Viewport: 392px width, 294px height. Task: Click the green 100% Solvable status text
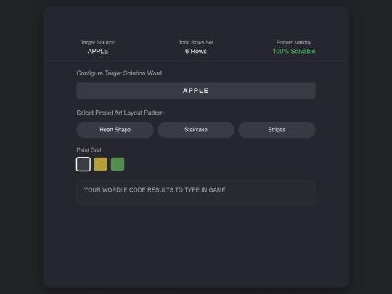tap(294, 51)
